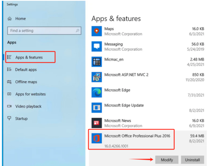Click the Apps category label in sidebar
Viewport: 210px width, 166px height.
tap(12, 42)
